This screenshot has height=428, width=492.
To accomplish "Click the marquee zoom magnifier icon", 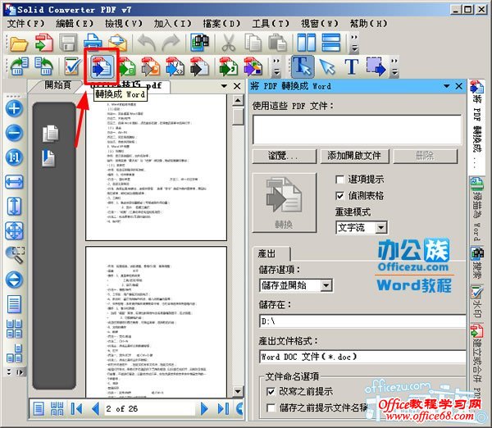I will pos(15,255).
